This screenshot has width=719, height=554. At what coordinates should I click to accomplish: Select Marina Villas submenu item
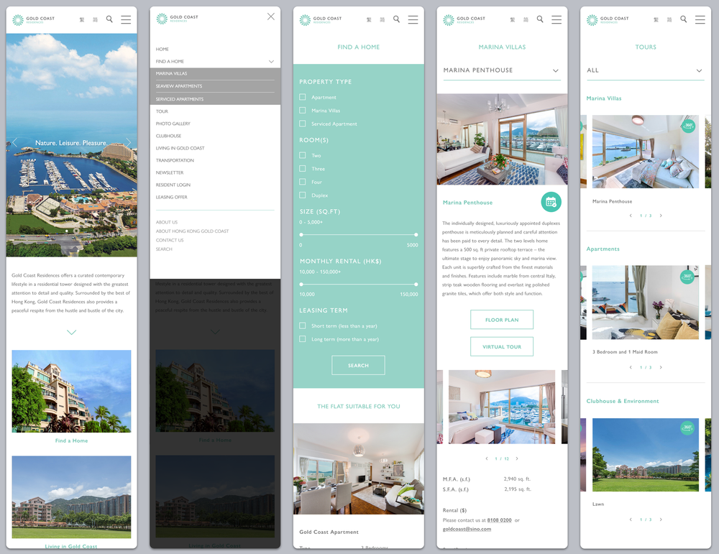point(215,74)
